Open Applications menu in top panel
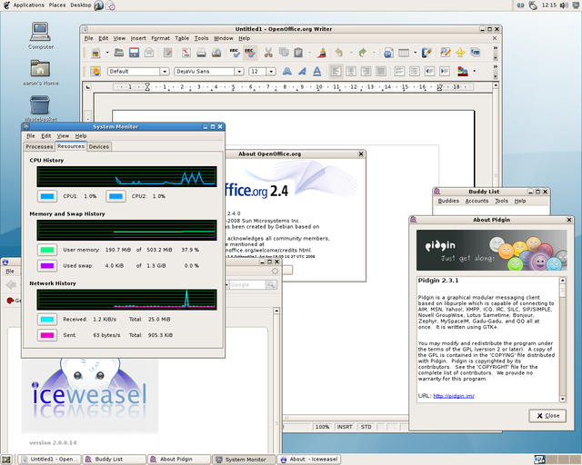582x465 pixels. 28,5
